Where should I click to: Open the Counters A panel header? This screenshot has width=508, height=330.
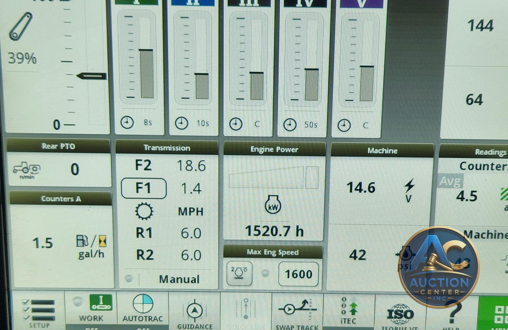coord(61,199)
